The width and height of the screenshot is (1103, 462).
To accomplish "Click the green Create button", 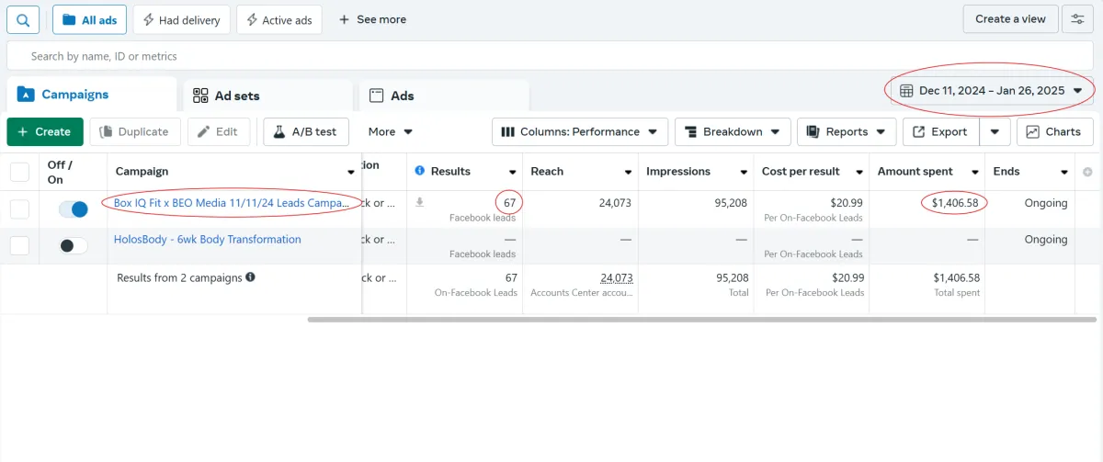I will click(44, 131).
